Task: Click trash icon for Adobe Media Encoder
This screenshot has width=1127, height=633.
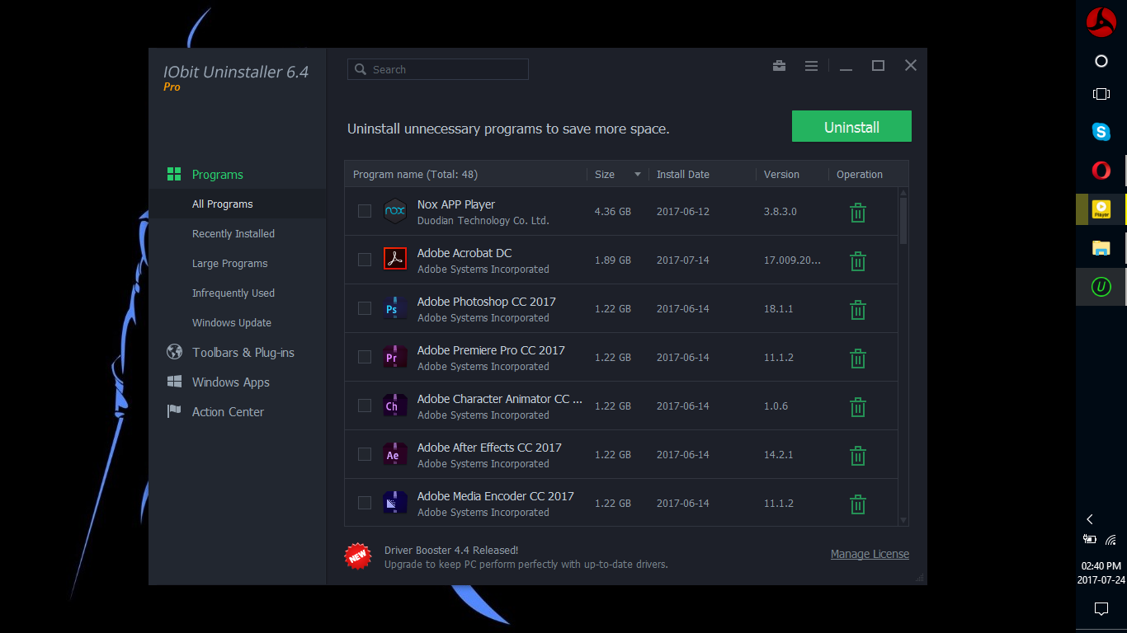Action: (x=858, y=504)
